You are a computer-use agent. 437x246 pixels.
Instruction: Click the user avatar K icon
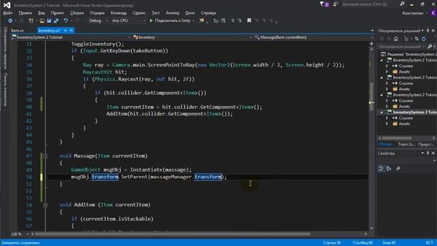pyautogui.click(x=434, y=13)
